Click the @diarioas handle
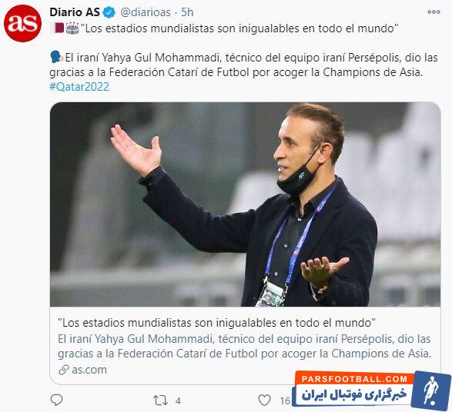The height and width of the screenshot is (412, 452). (146, 12)
